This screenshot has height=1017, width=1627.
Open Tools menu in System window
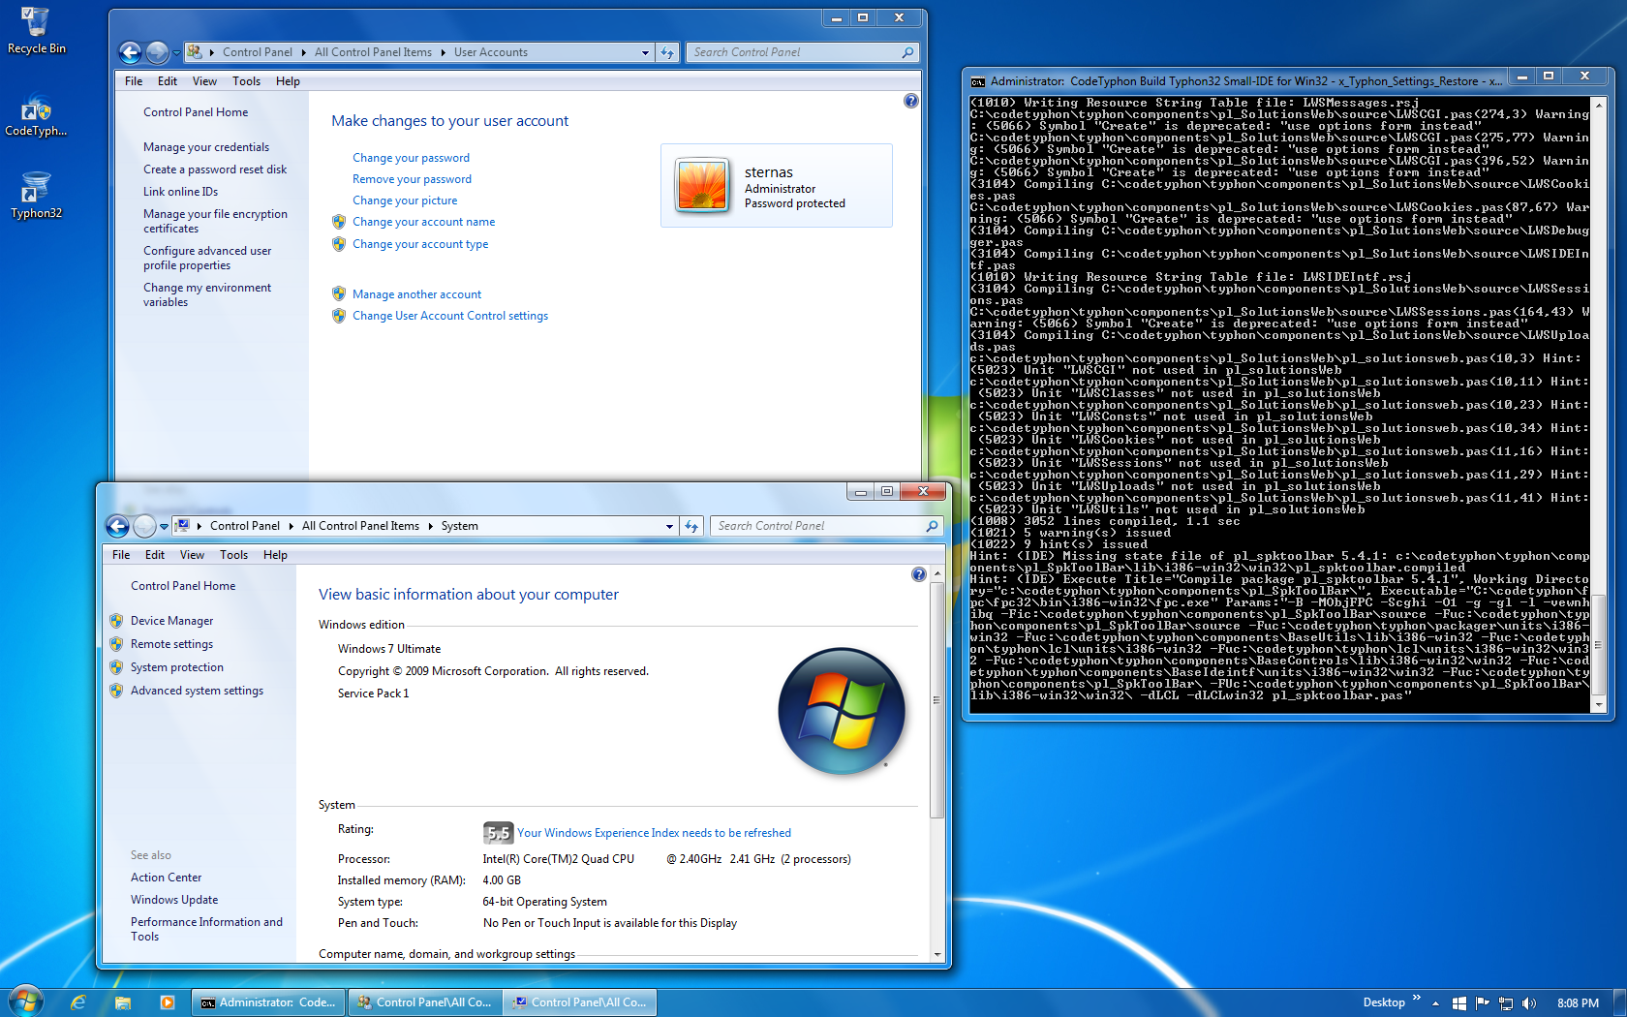pos(233,555)
